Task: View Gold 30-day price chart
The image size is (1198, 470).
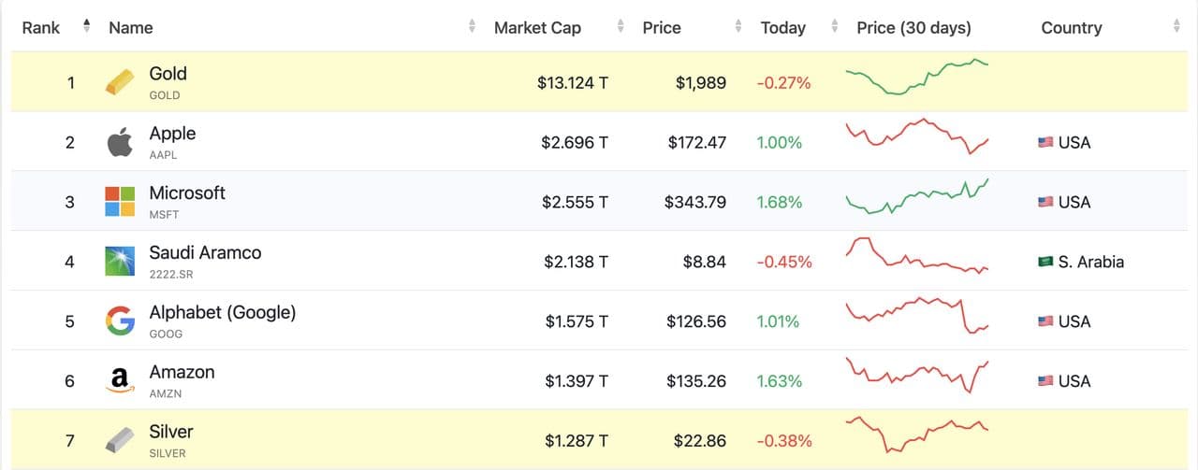Action: 916,78
